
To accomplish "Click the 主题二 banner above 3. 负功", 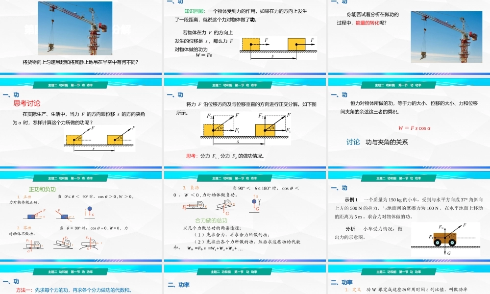I will [x=234, y=178].
